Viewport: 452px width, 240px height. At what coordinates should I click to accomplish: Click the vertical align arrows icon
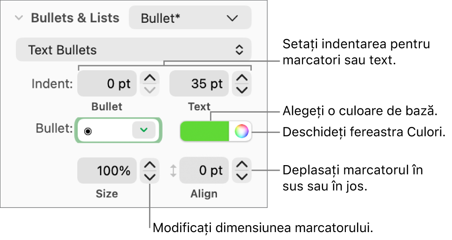(x=173, y=171)
